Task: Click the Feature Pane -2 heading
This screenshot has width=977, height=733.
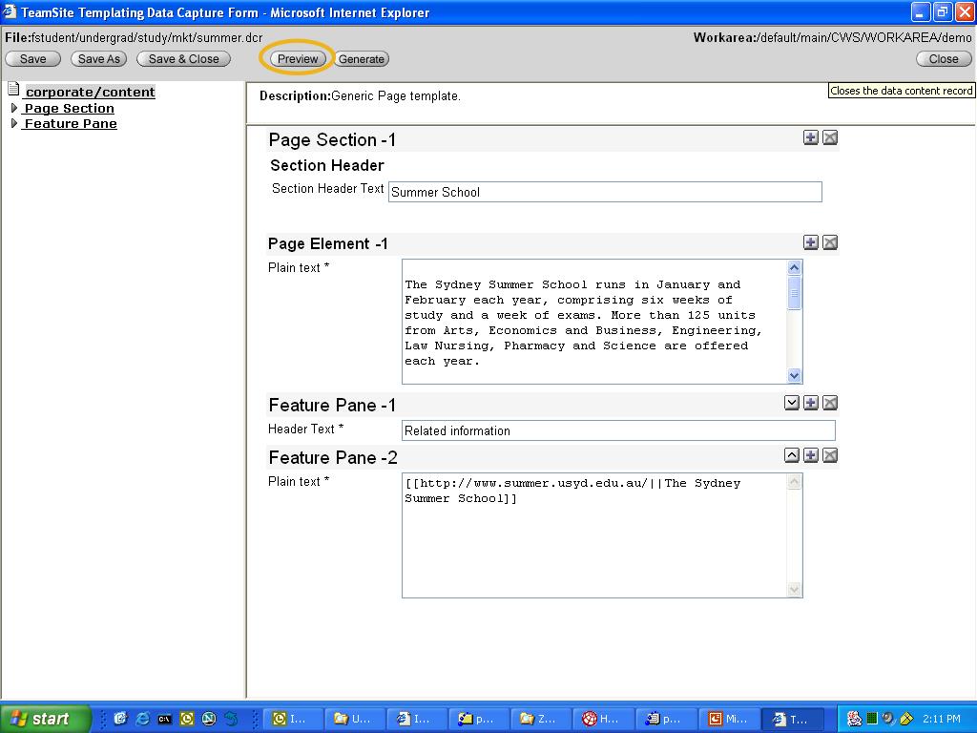Action: pos(333,458)
